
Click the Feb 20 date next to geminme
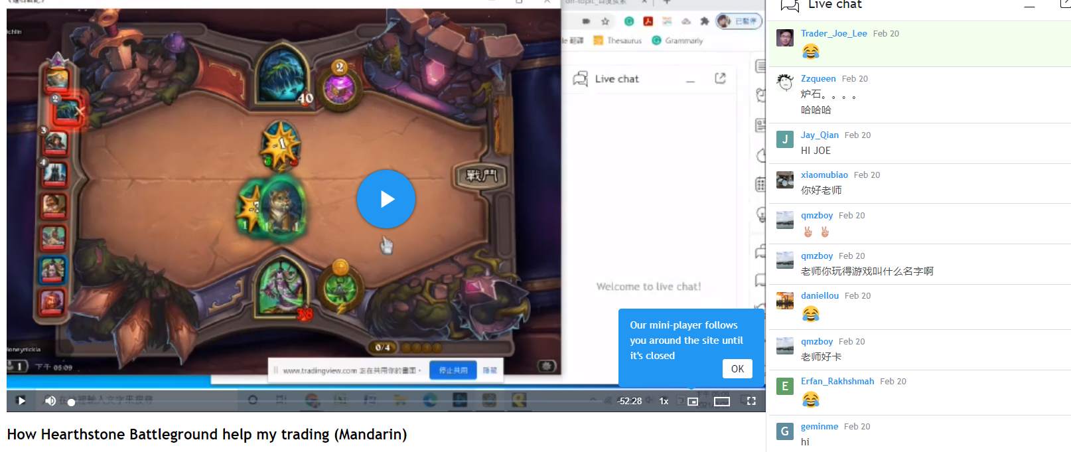click(857, 426)
